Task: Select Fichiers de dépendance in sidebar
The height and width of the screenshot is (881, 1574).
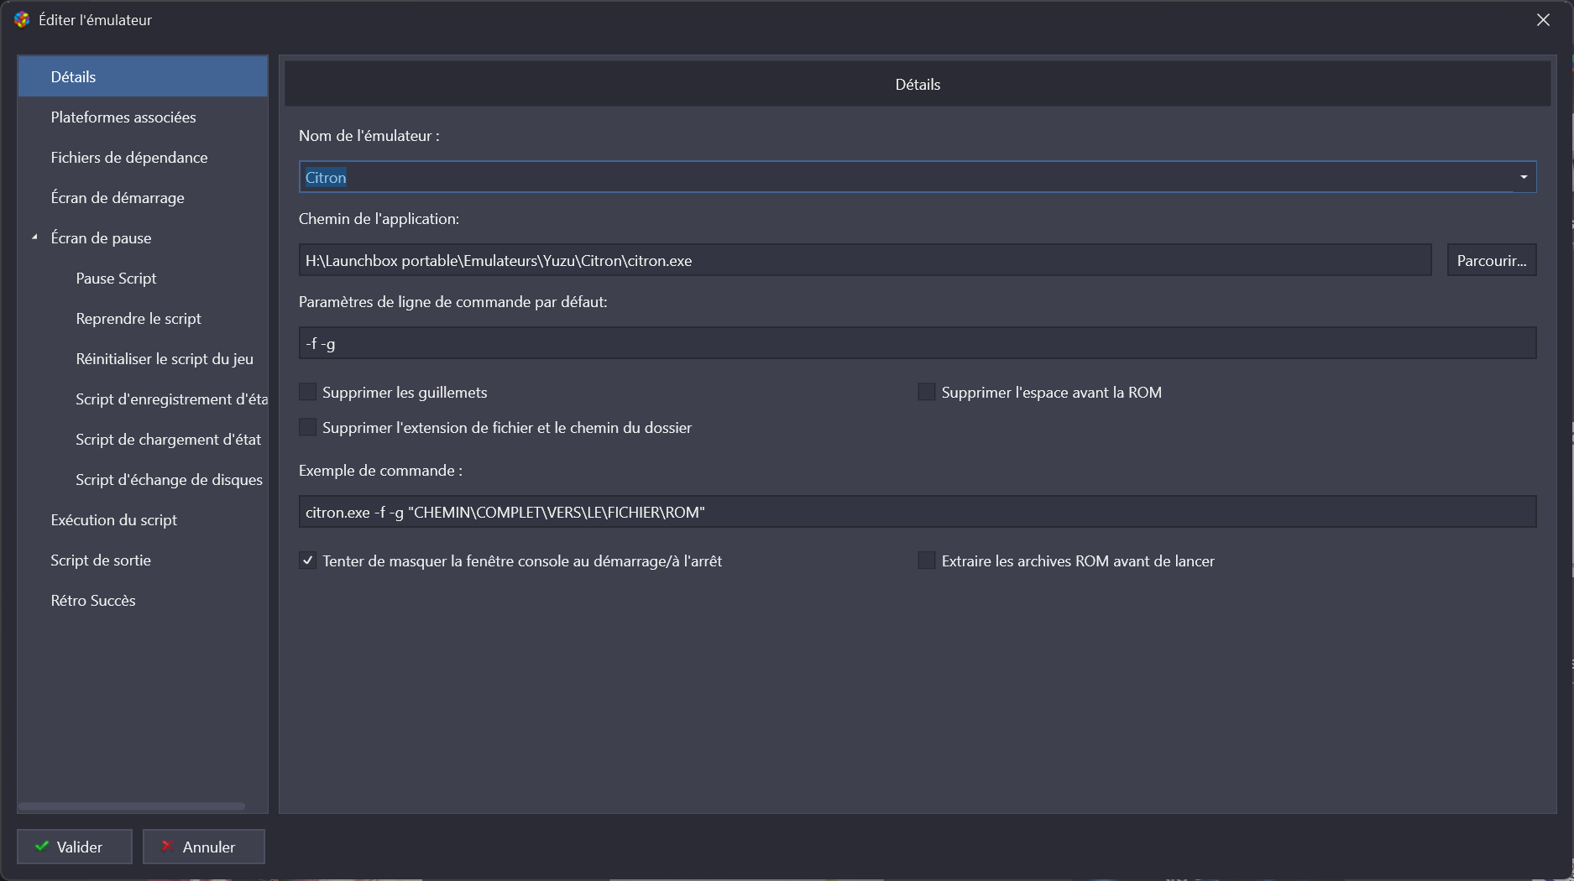Action: click(x=129, y=158)
